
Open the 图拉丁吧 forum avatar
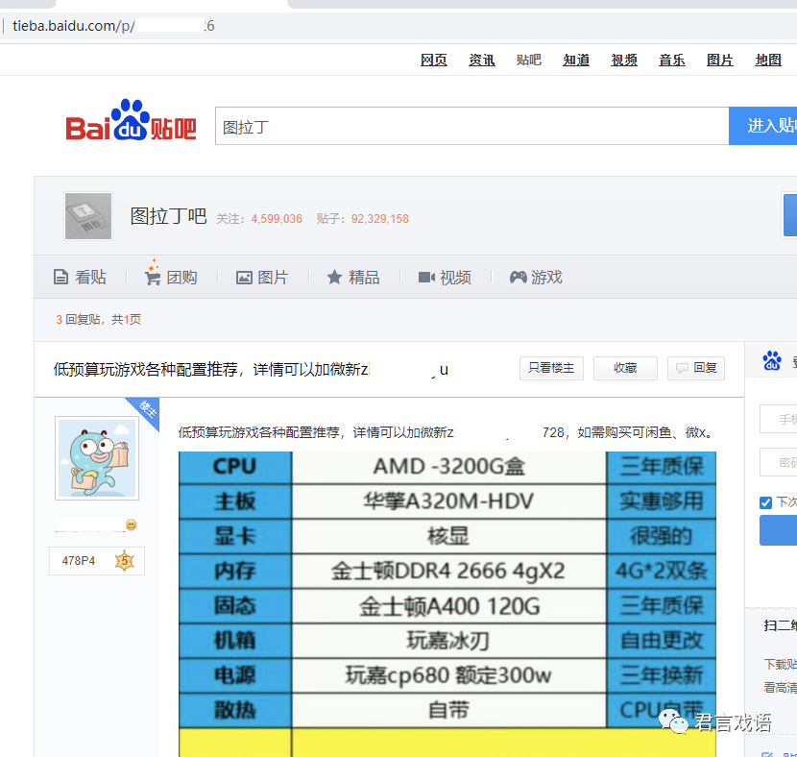pos(88,216)
